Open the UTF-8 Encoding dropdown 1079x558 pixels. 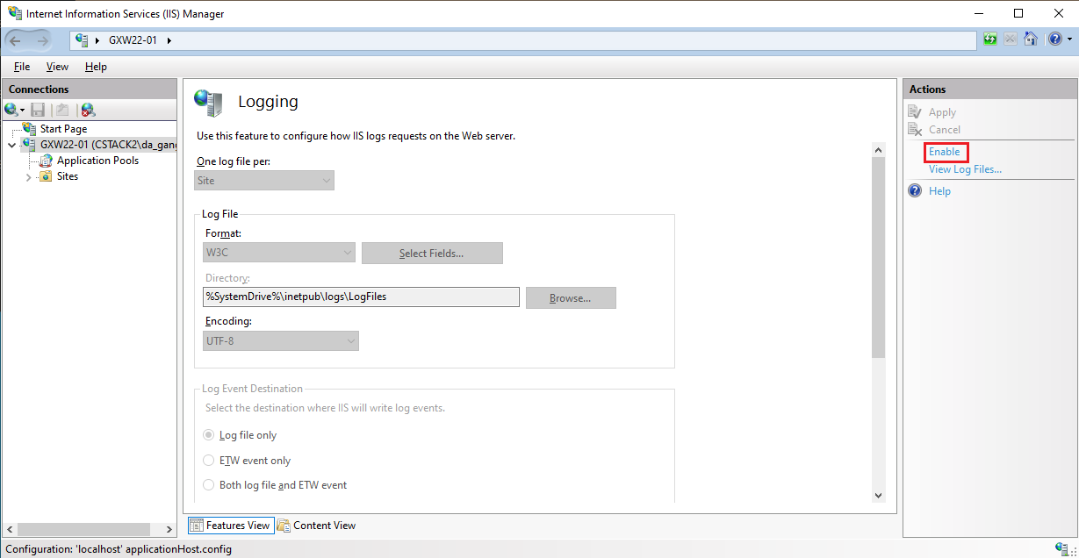(x=281, y=340)
